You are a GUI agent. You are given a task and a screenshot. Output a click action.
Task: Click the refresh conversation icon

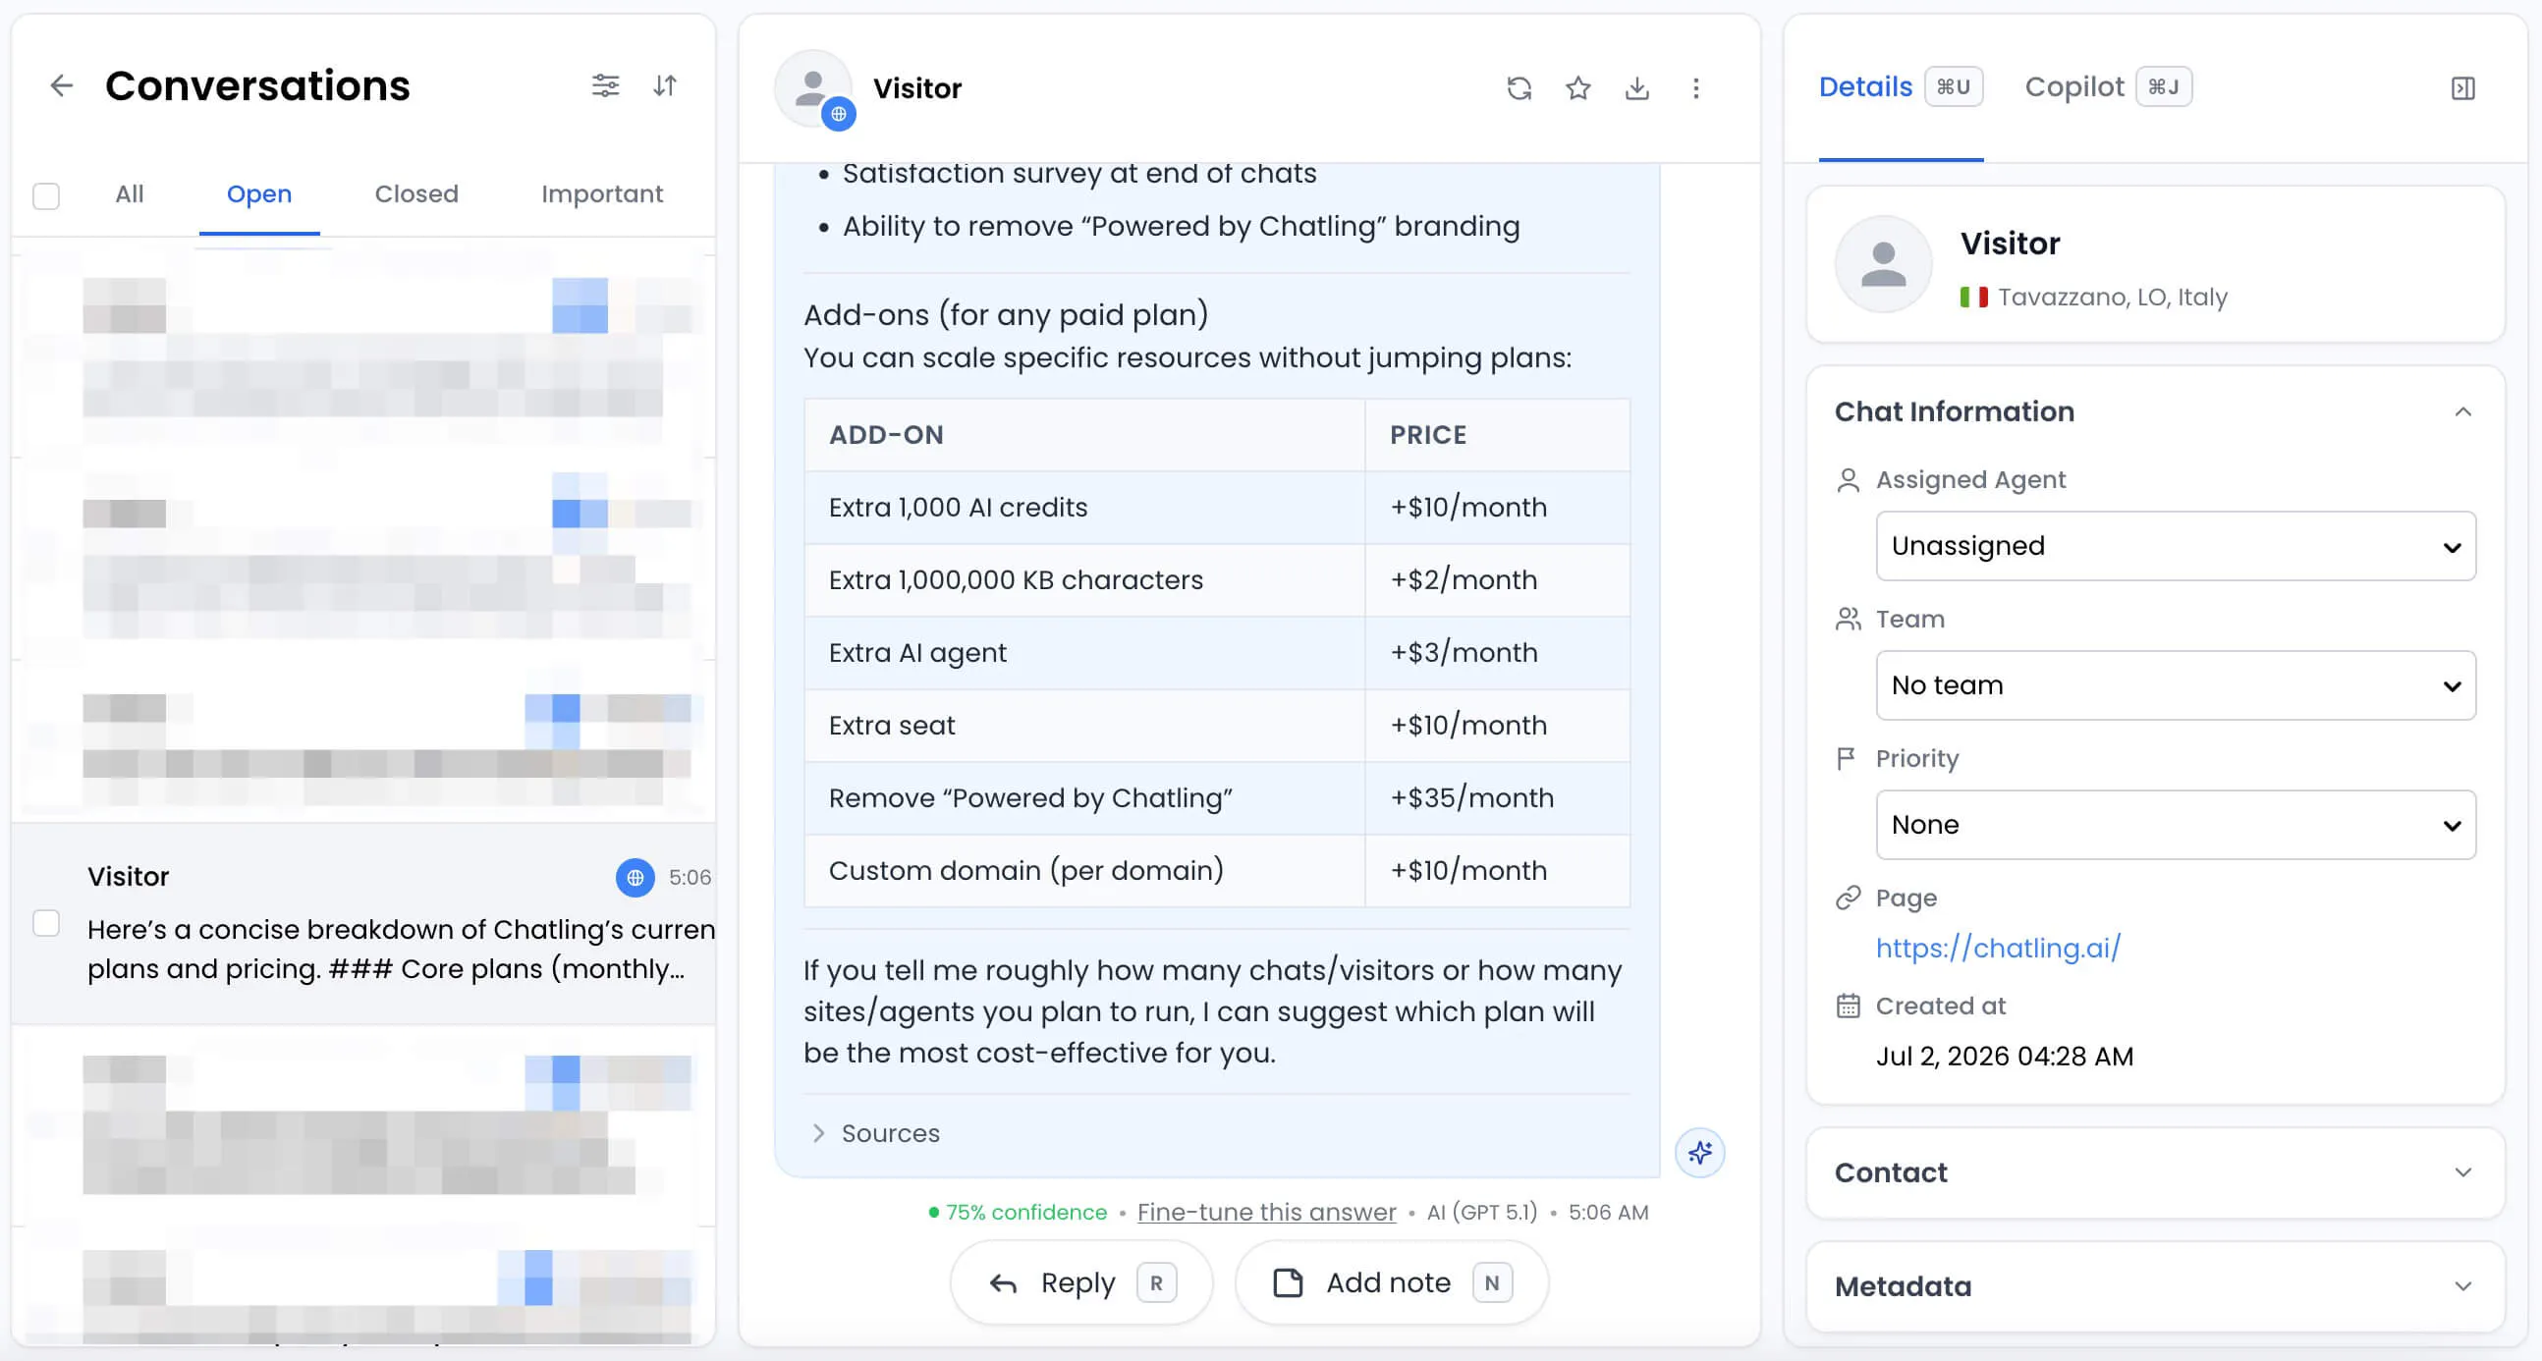(1519, 88)
